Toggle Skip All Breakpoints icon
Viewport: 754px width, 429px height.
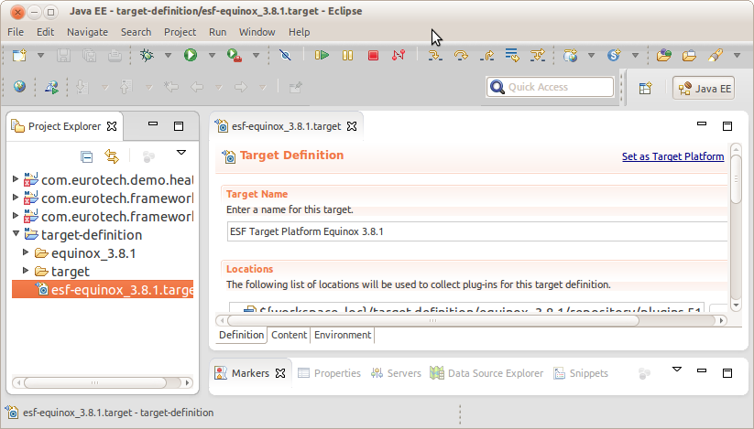(285, 56)
